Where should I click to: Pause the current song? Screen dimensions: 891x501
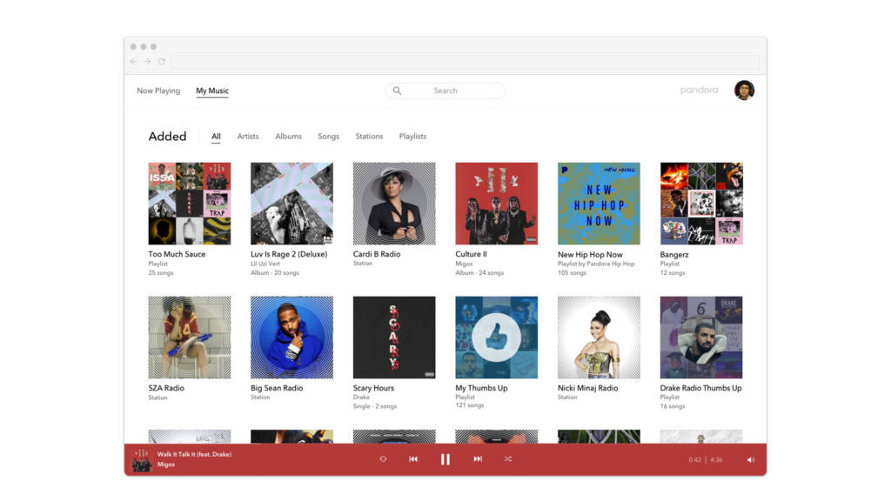point(445,459)
